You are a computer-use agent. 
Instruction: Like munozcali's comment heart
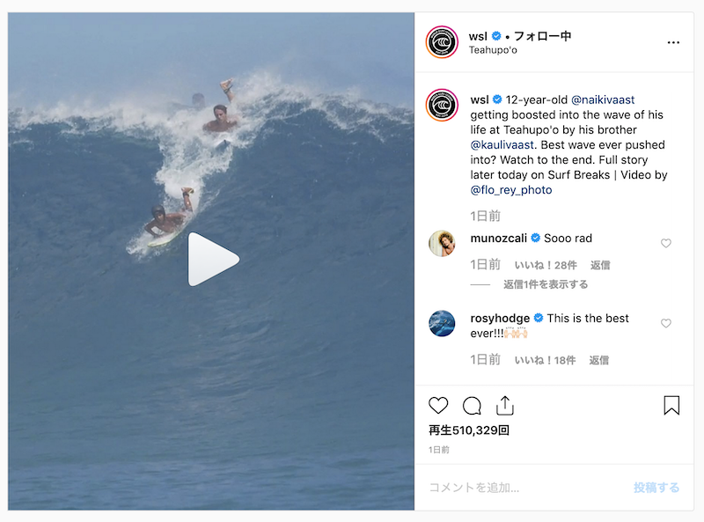click(x=666, y=243)
